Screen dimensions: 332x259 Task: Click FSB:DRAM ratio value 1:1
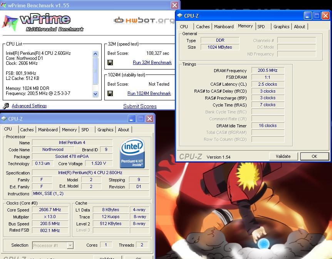click(x=268, y=77)
